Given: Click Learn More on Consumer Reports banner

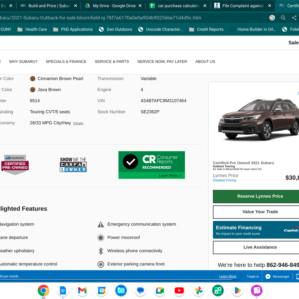Looking at the screenshot, I should coord(170,176).
